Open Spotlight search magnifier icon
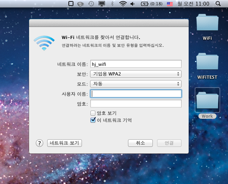The image size is (228, 184). click(218, 4)
